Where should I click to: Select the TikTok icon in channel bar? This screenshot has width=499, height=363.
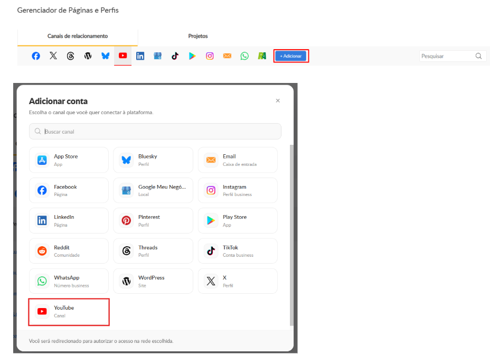175,56
